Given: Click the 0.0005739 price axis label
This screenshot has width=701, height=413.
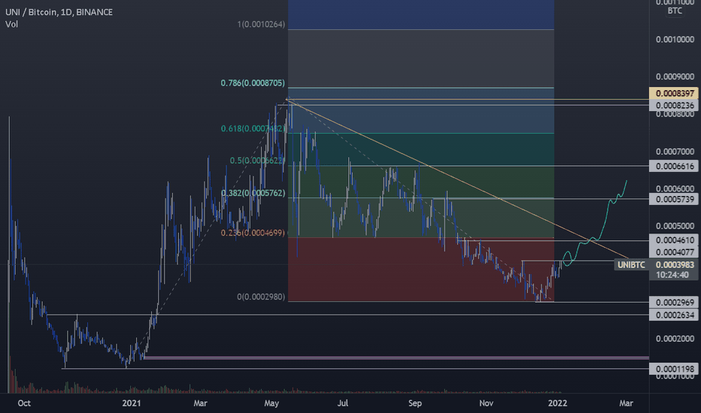Looking at the screenshot, I should pos(674,199).
